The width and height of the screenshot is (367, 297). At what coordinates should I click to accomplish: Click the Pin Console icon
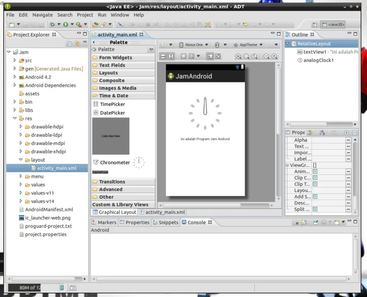point(316,222)
